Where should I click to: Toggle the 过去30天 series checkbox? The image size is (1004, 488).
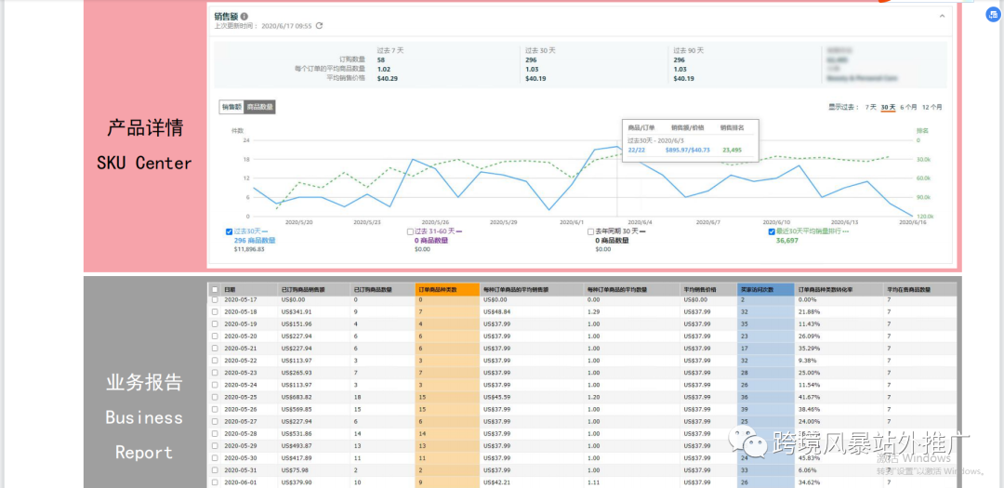pos(230,231)
